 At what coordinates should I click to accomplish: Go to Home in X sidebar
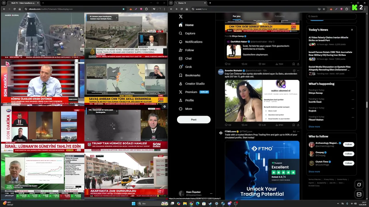[186, 25]
